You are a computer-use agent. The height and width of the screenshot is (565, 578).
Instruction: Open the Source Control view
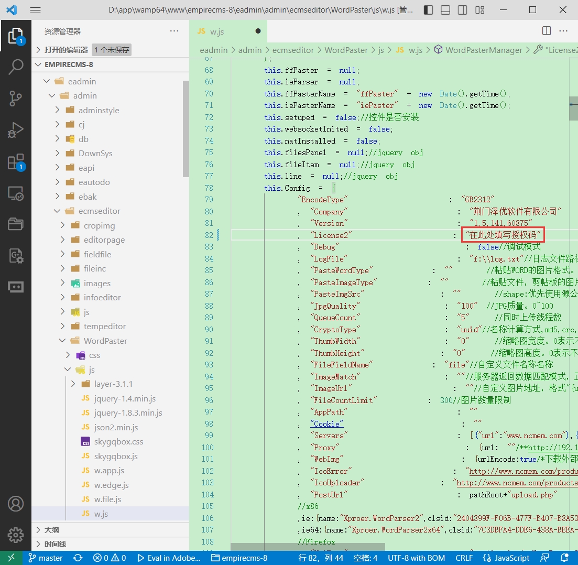(16, 98)
